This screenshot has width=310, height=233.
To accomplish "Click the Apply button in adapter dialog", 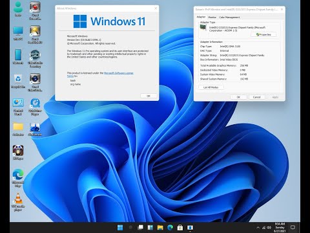I will 275,97.
